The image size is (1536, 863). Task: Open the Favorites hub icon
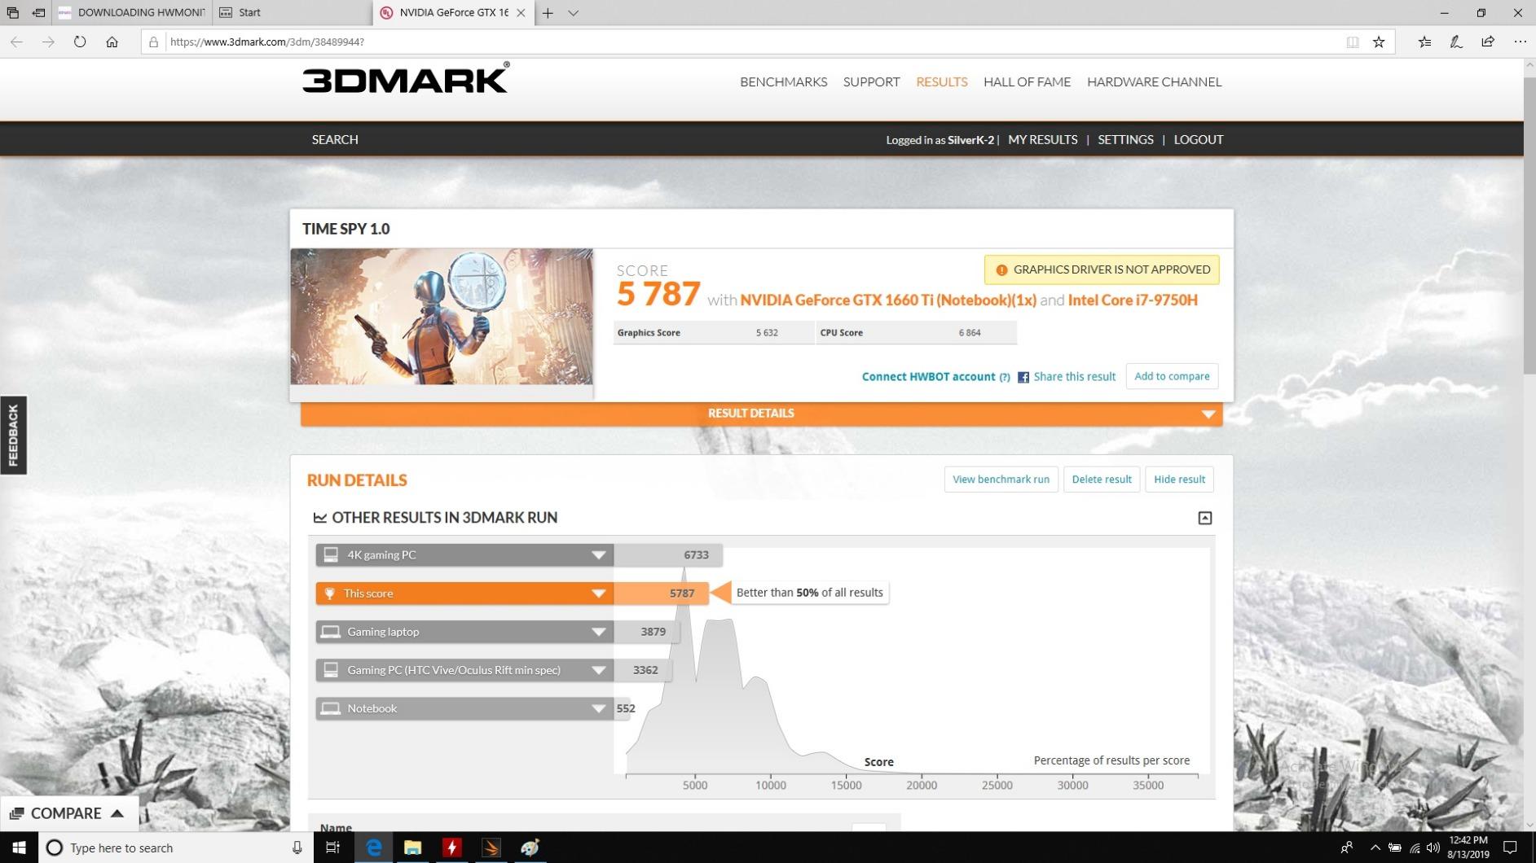(1424, 42)
